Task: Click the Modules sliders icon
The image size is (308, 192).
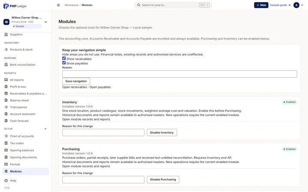Action: [x=6, y=171]
